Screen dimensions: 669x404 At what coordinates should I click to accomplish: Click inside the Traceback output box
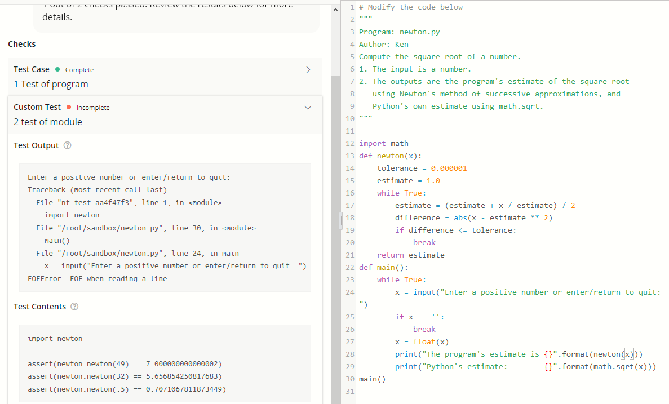tap(163, 225)
